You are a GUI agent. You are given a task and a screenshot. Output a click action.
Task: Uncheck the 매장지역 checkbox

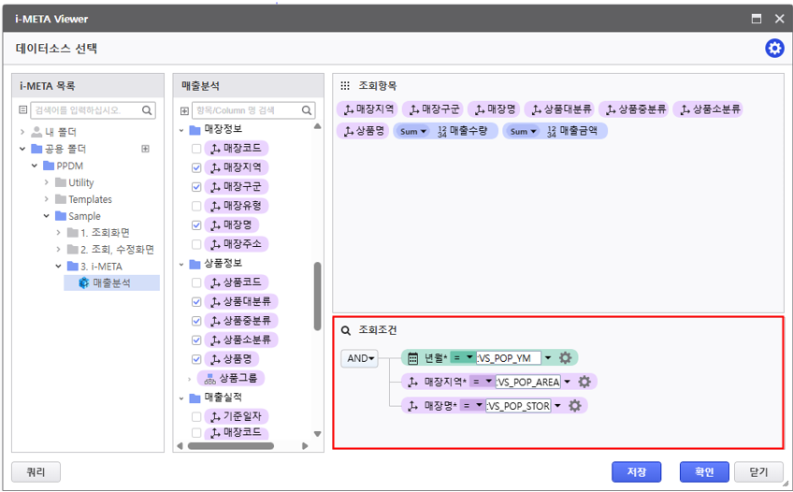195,167
